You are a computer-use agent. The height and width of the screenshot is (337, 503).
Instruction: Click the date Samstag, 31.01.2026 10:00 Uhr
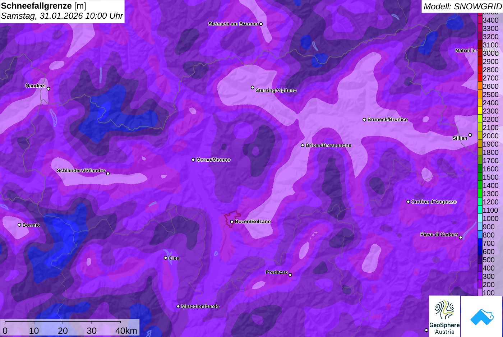(x=62, y=16)
